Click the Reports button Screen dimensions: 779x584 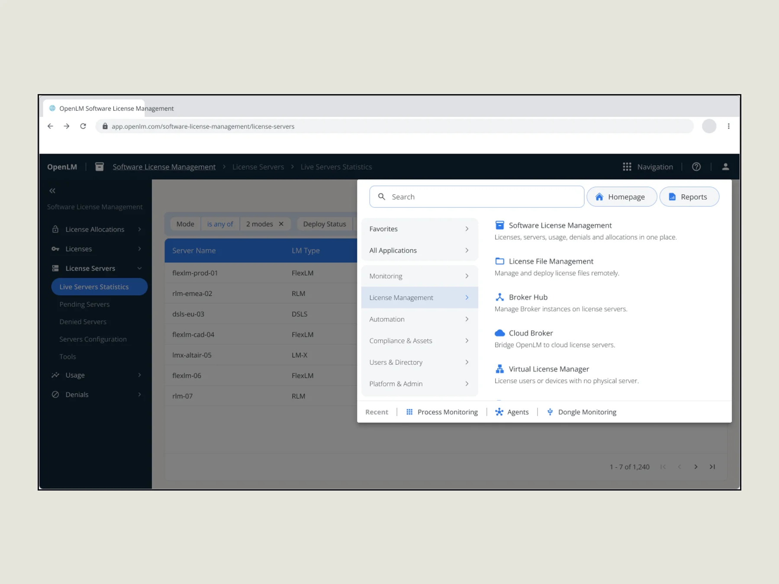(x=689, y=197)
